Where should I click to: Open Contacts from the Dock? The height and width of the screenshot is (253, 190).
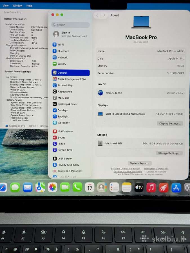[x=102, y=187]
